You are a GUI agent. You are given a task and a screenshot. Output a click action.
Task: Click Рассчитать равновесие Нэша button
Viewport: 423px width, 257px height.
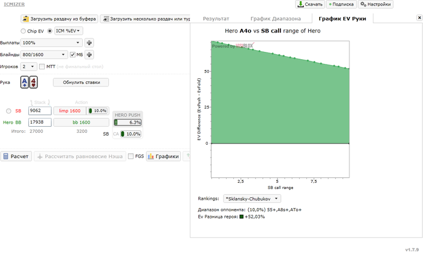click(80, 156)
